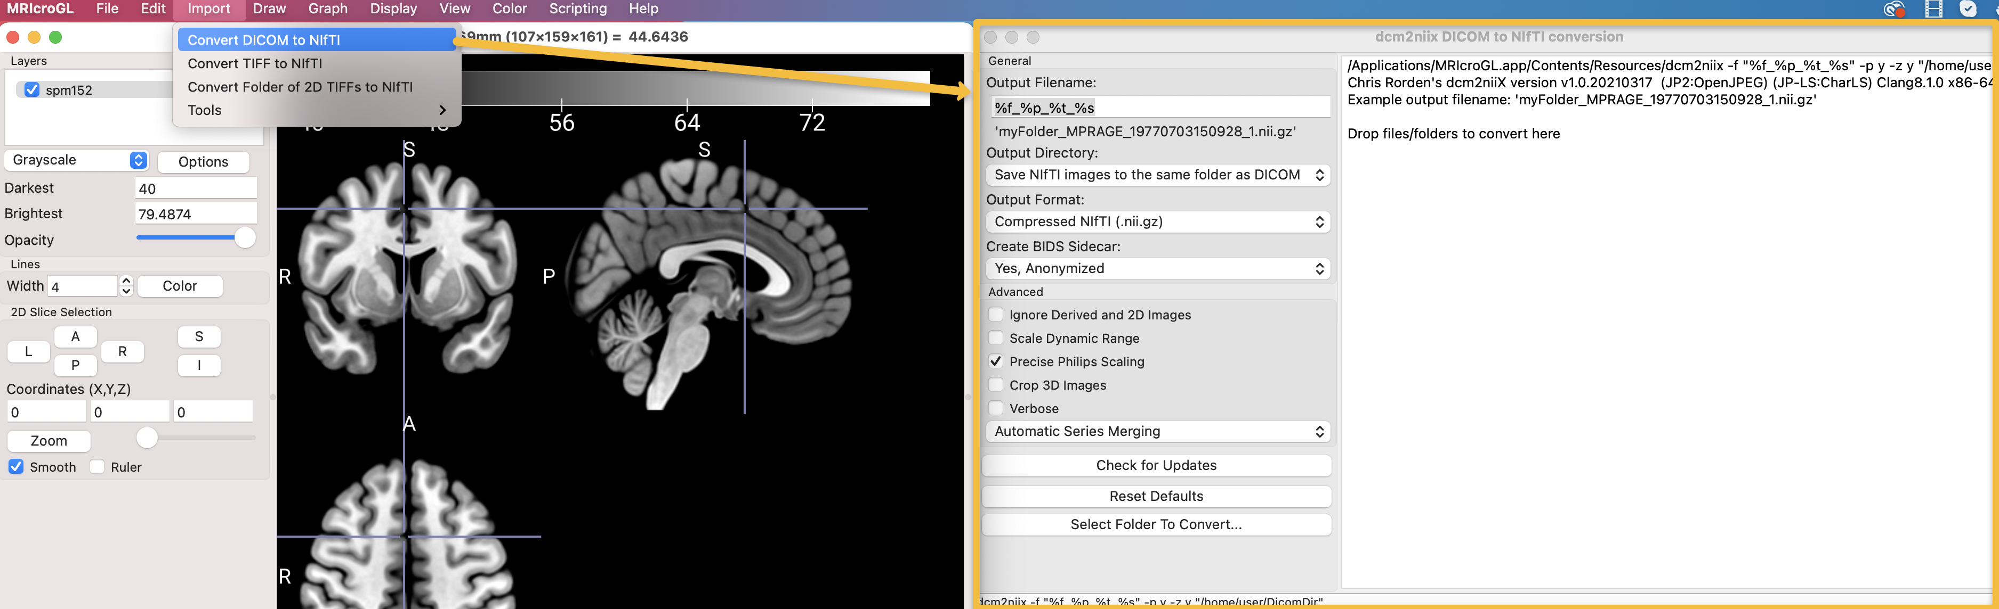
Task: Enable Ignore Derived and 2D Images
Action: [996, 315]
